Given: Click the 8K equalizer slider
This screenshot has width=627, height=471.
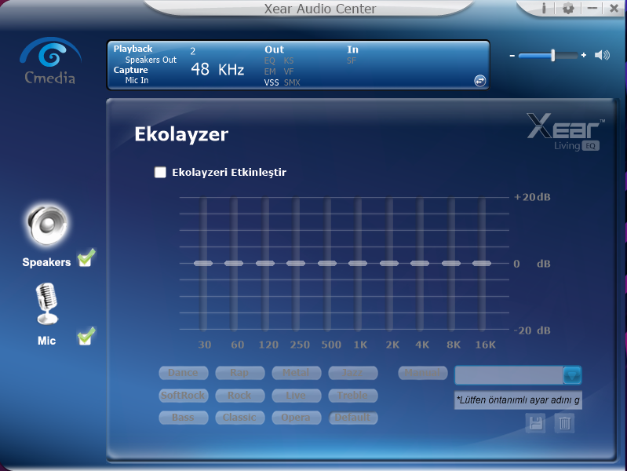Looking at the screenshot, I should (451, 263).
